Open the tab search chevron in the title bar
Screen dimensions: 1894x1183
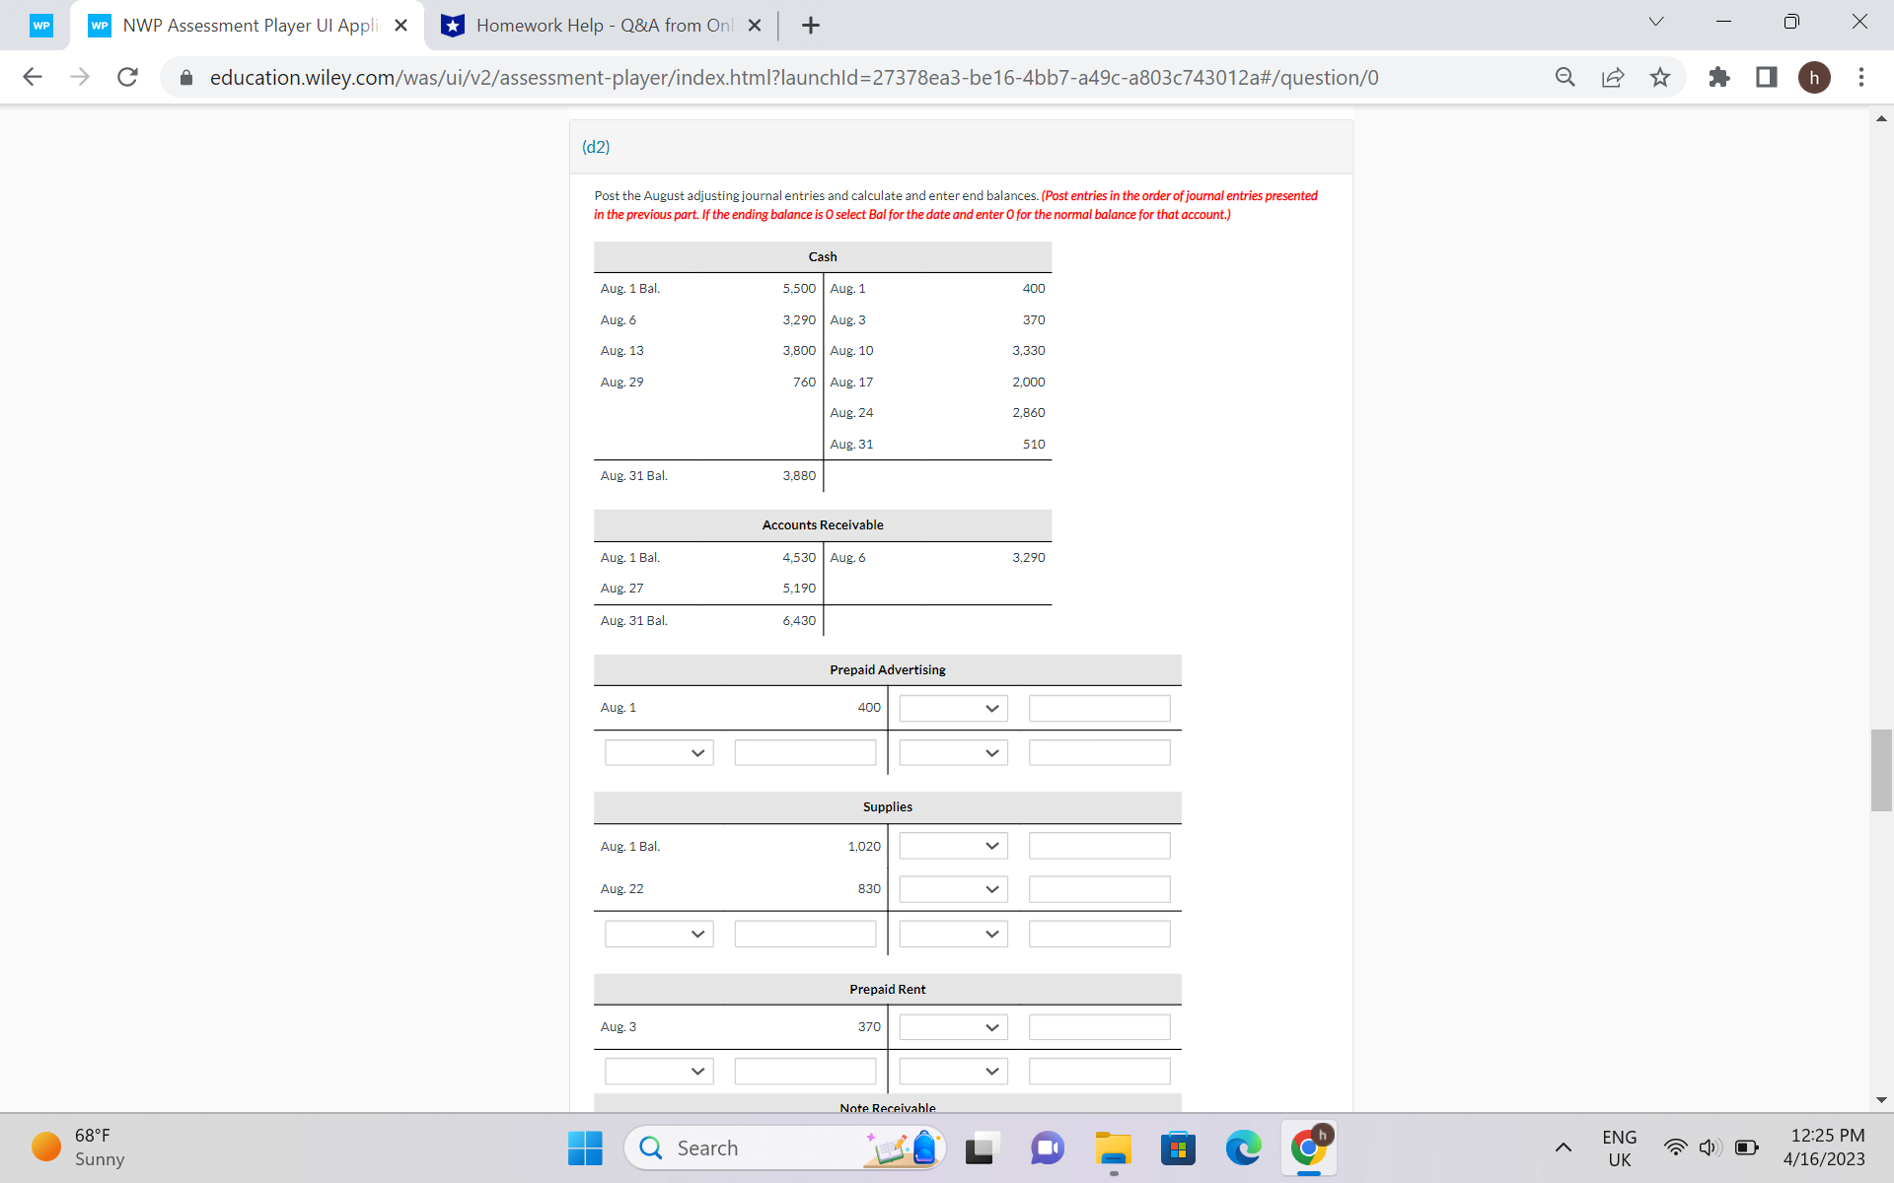pos(1656,21)
